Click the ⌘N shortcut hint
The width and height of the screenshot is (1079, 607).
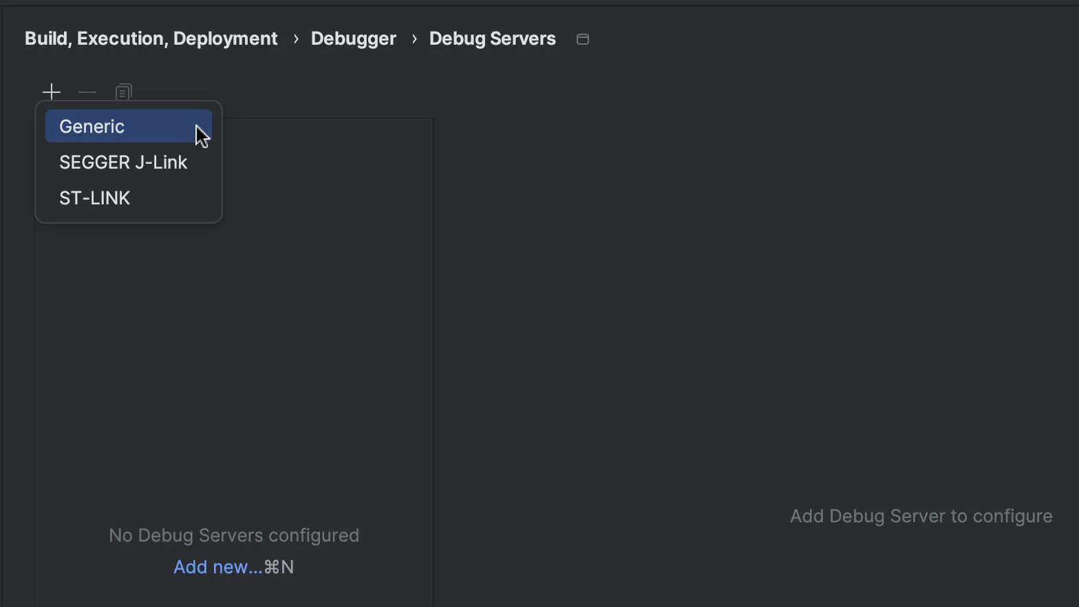pyautogui.click(x=279, y=567)
